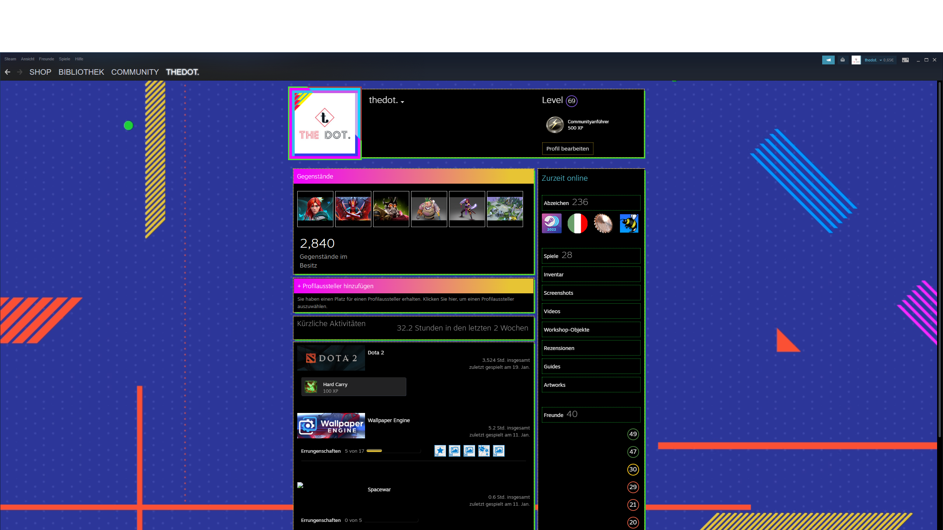
Task: Open the megaphone announcements button
Action: pyautogui.click(x=828, y=60)
